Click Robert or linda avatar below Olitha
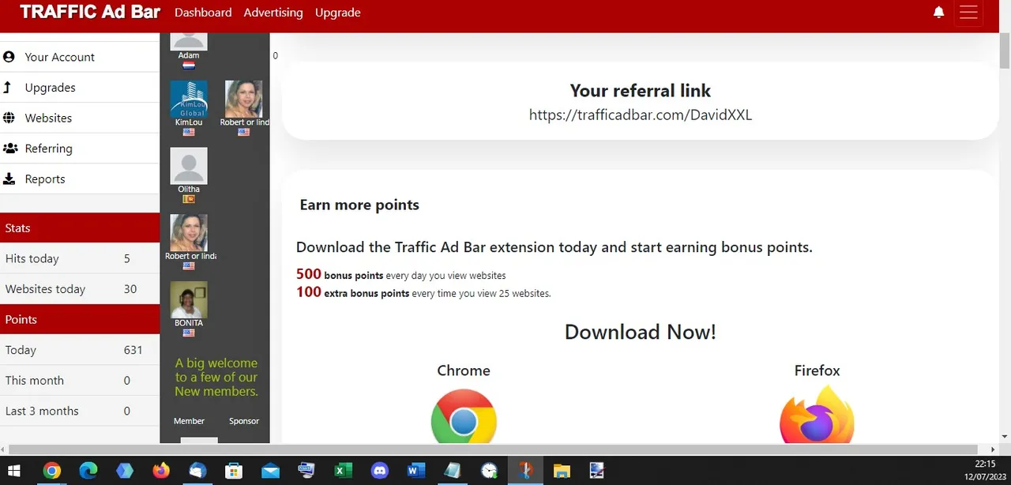The image size is (1011, 485). pyautogui.click(x=189, y=233)
